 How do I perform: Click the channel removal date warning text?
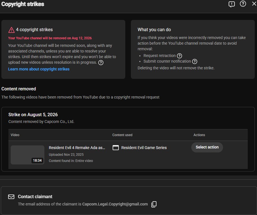point(50,38)
